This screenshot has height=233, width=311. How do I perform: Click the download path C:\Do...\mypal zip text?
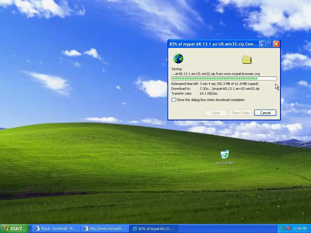[230, 89]
